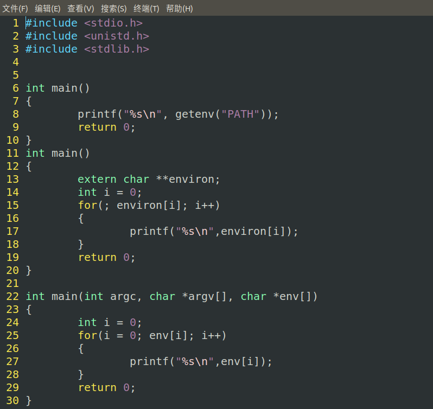Open the 帮助(H) help menu
Image resolution: width=433 pixels, height=409 pixels.
click(x=179, y=9)
